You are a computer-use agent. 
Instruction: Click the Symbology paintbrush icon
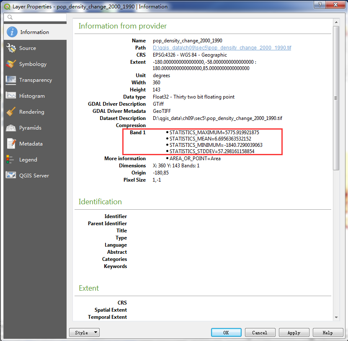[11, 64]
